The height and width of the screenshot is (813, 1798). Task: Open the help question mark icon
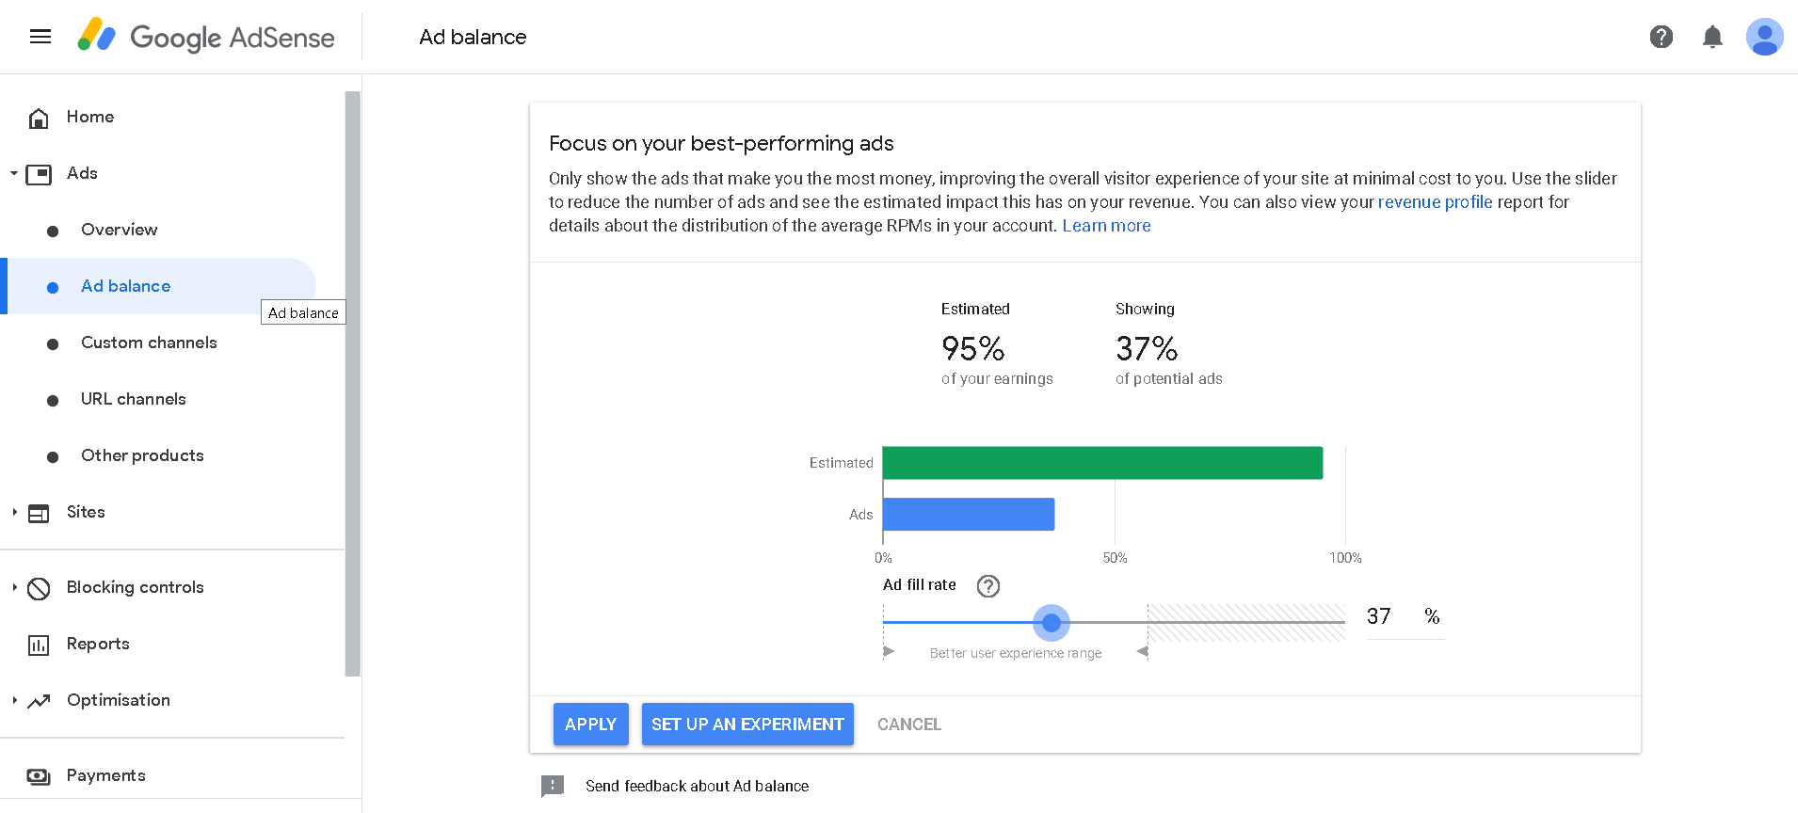1661,37
